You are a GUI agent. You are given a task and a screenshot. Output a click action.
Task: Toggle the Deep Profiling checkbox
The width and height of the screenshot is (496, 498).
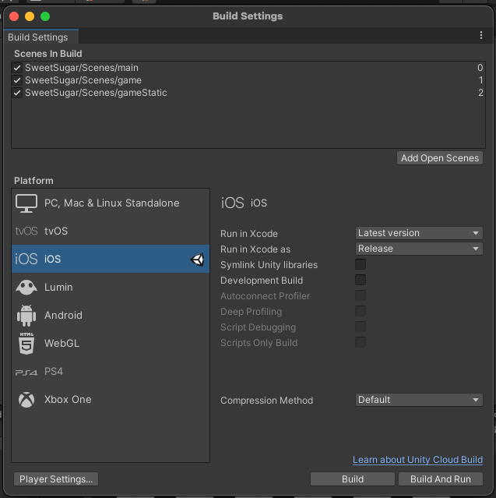[x=361, y=311]
